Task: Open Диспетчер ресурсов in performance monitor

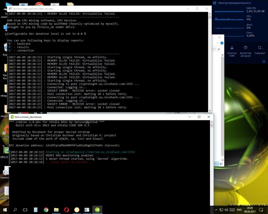Action: click(246, 48)
